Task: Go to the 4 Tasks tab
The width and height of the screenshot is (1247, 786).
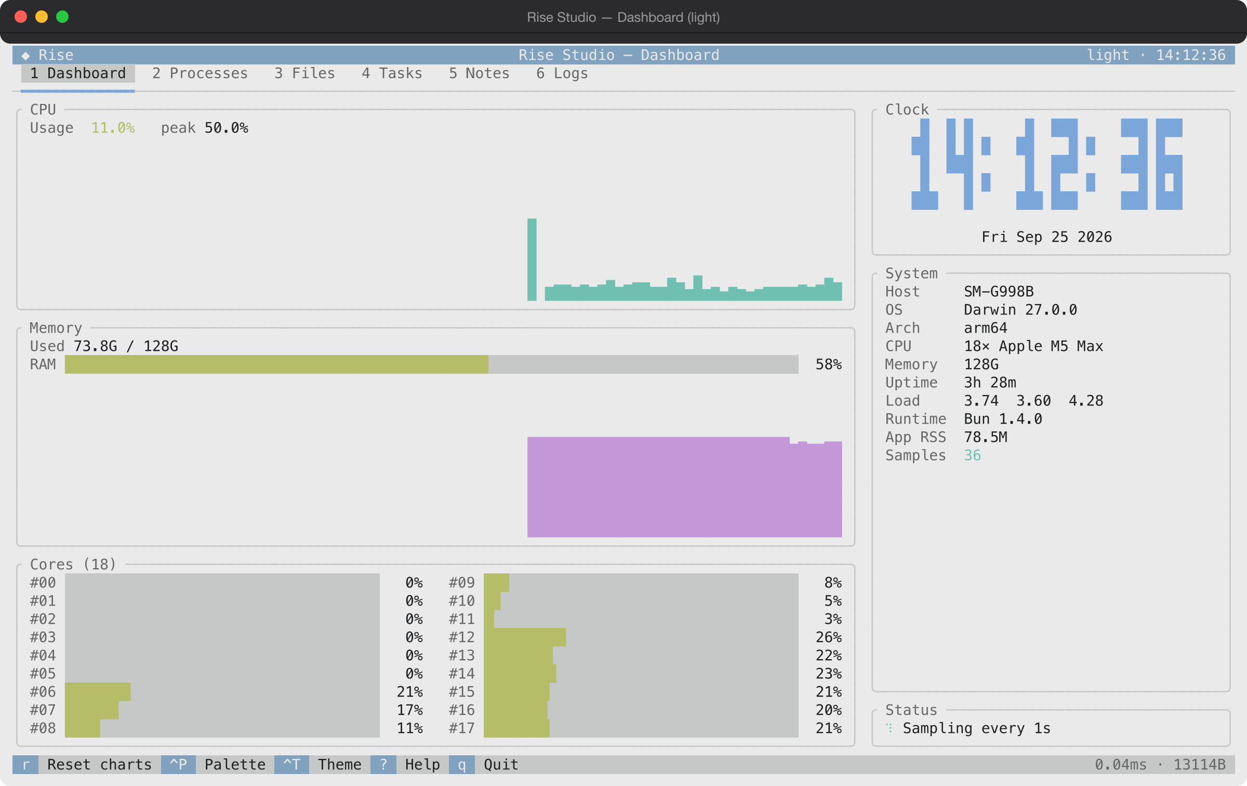Action: pos(392,73)
